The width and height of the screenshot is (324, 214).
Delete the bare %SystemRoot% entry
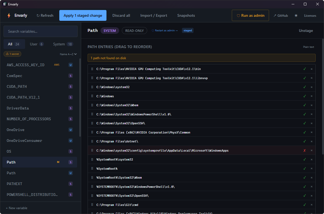tap(312, 169)
